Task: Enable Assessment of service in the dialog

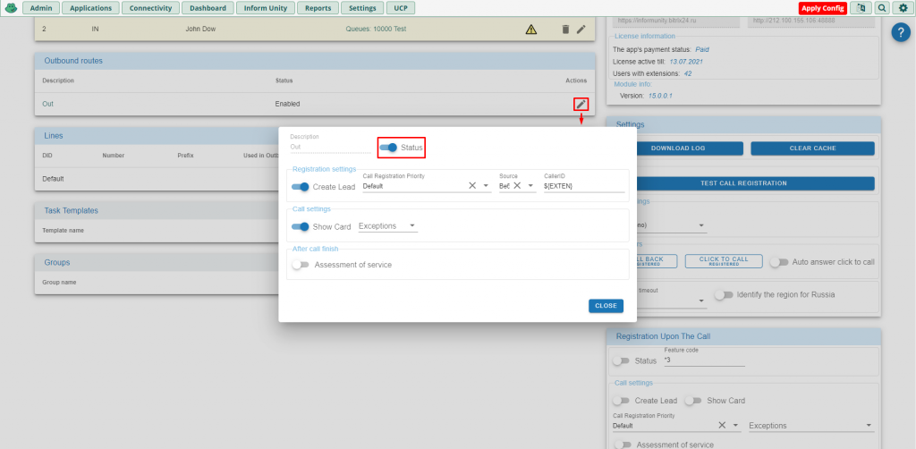Action: click(x=301, y=265)
